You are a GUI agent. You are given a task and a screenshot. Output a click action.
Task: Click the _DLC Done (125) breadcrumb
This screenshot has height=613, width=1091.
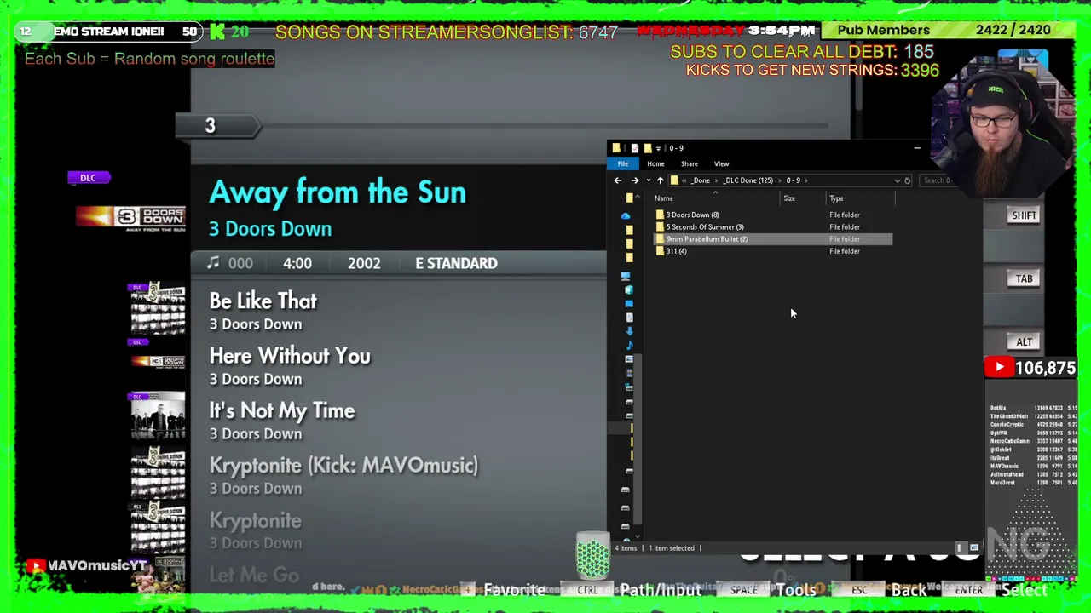[748, 180]
